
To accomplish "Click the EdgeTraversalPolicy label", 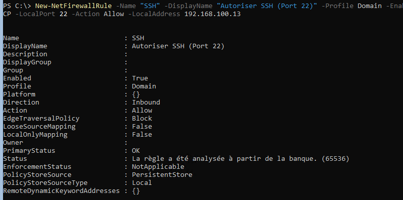I will pos(41,119).
